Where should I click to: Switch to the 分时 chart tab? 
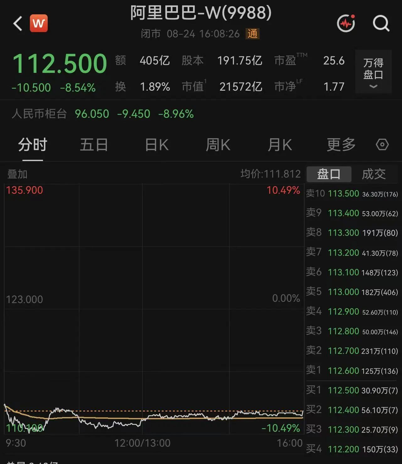coord(33,145)
